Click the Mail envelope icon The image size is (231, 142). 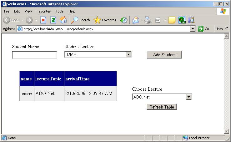136,20
